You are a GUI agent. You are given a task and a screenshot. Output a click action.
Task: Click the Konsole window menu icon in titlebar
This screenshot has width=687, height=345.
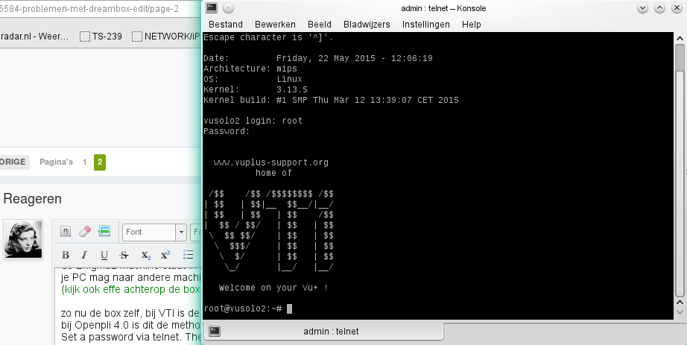pos(212,7)
